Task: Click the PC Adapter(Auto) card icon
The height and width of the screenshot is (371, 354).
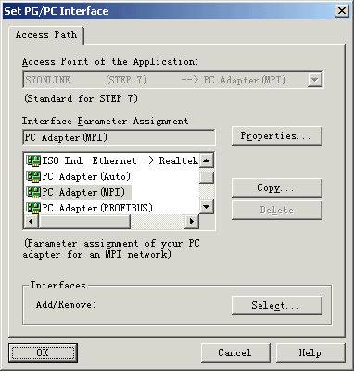Action: (x=33, y=176)
